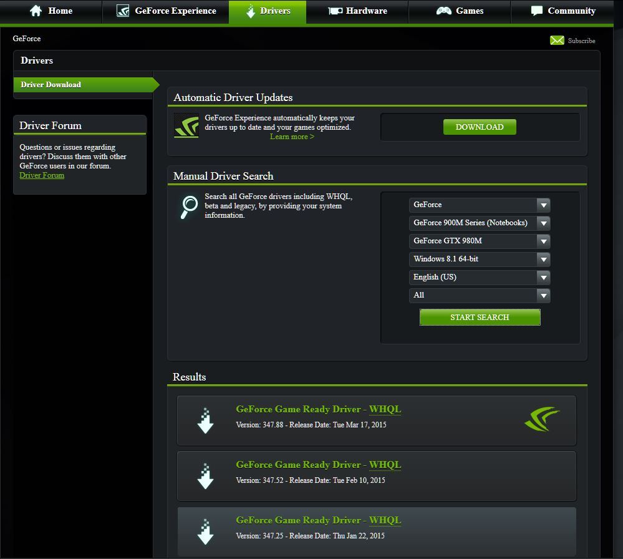Viewport: 623px width, 559px height.
Task: Click the Community speech bubble icon
Action: pos(537,11)
